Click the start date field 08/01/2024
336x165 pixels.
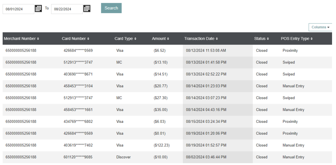(x=18, y=9)
